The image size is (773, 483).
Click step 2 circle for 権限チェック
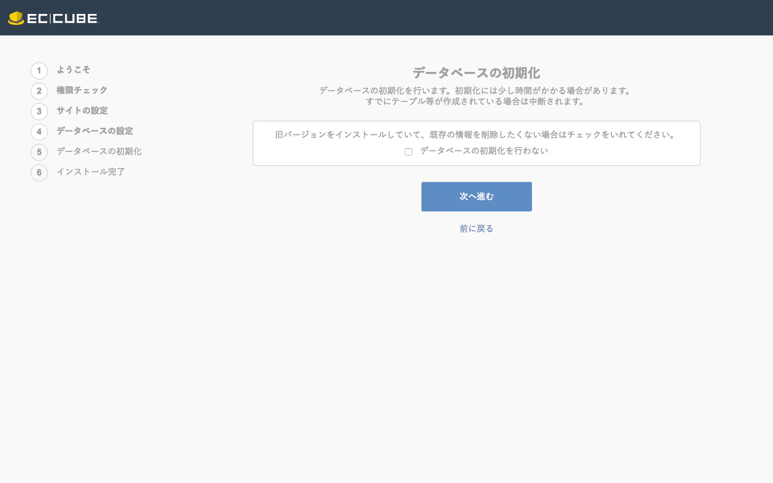[x=39, y=91]
